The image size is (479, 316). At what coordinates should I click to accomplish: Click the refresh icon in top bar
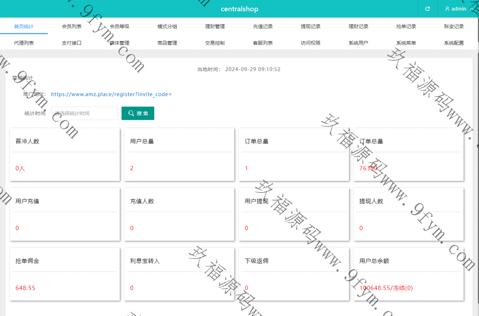[427, 9]
